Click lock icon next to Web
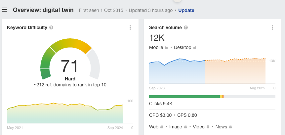285x135 pixels. [162, 127]
